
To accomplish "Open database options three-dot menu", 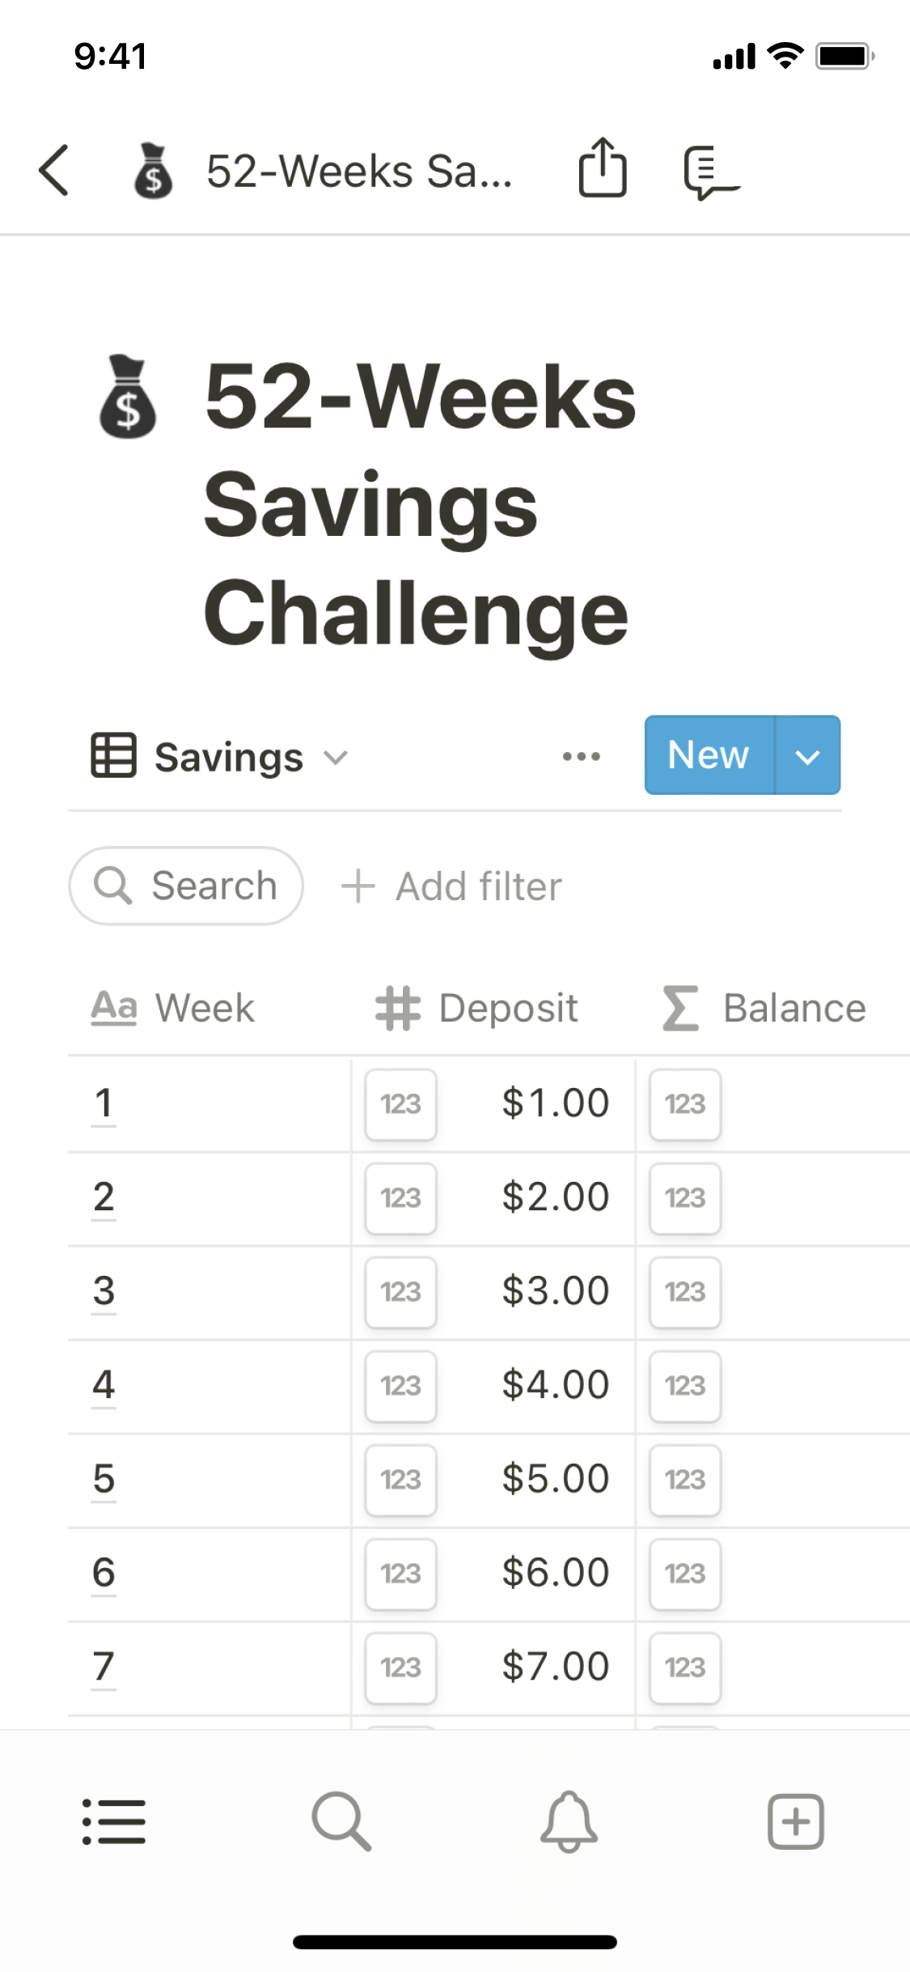I will [581, 757].
